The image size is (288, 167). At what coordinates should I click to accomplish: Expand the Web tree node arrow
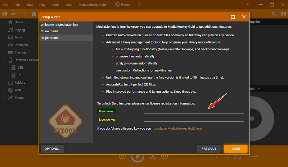(x=3, y=90)
